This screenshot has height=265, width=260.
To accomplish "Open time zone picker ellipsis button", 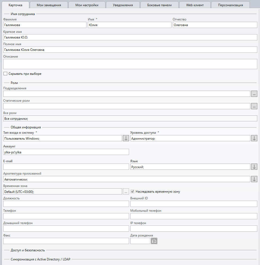I will [x=126, y=192].
